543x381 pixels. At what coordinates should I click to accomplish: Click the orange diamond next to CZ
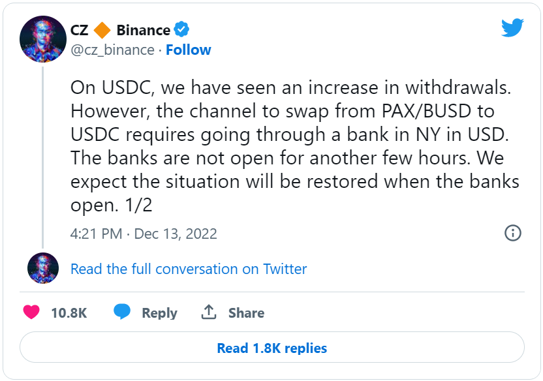pos(102,30)
